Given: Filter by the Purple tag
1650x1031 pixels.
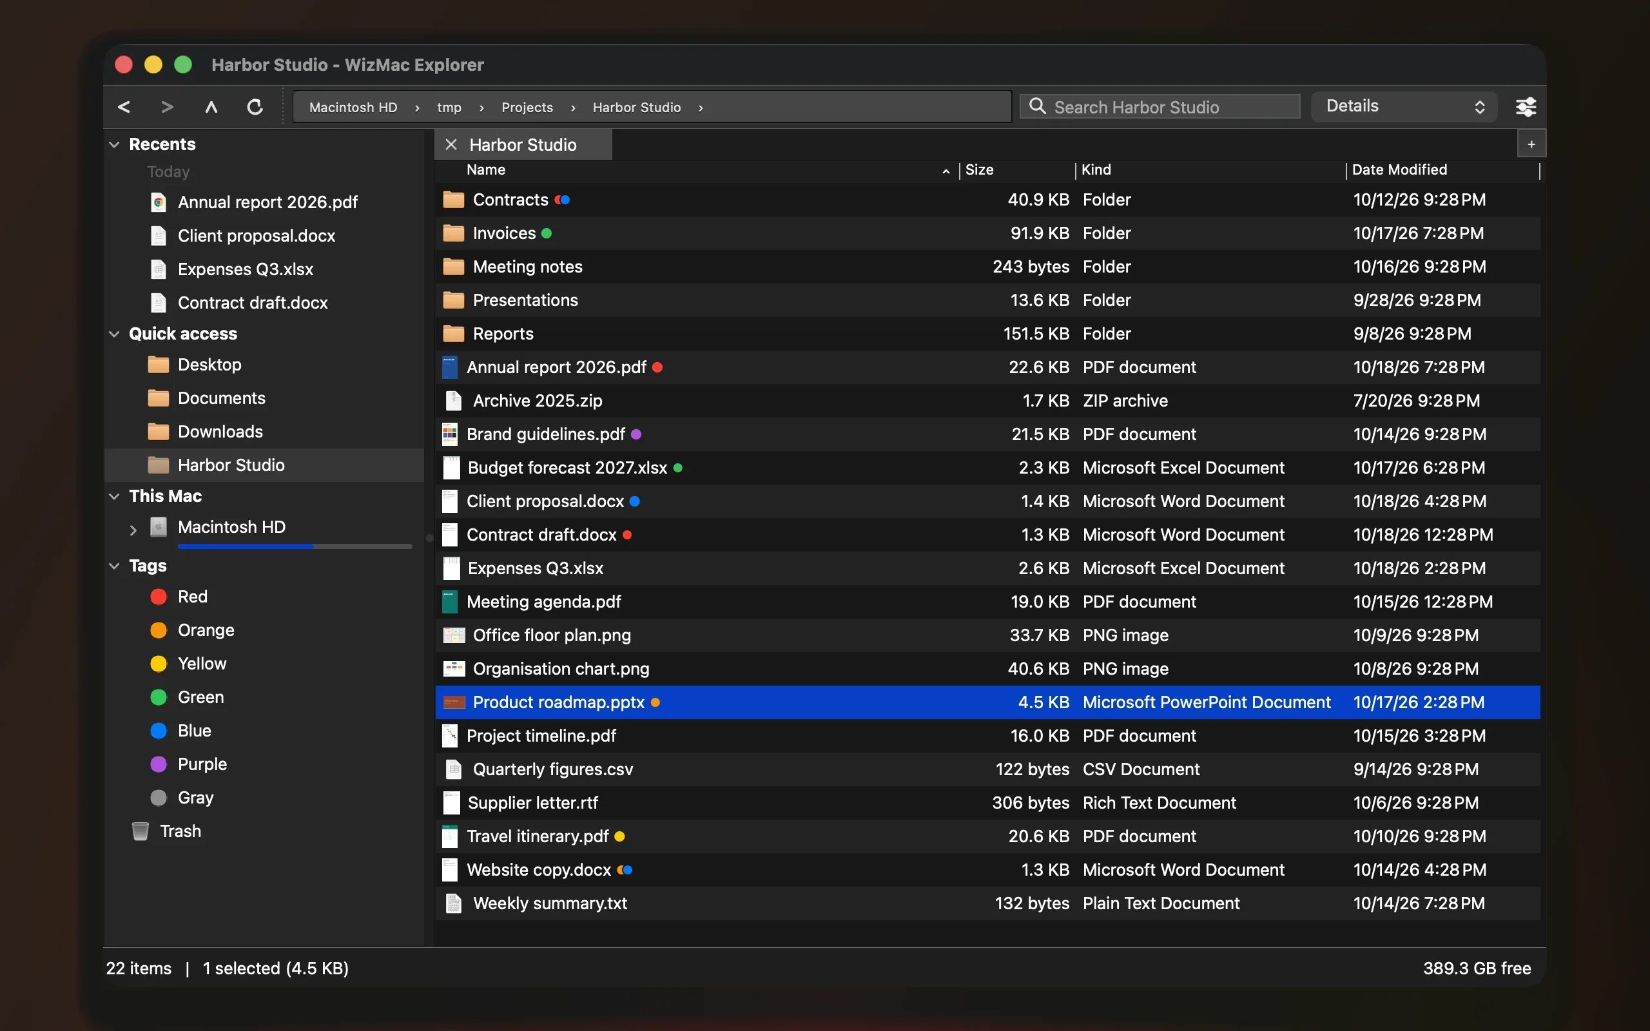Looking at the screenshot, I should click(264, 764).
